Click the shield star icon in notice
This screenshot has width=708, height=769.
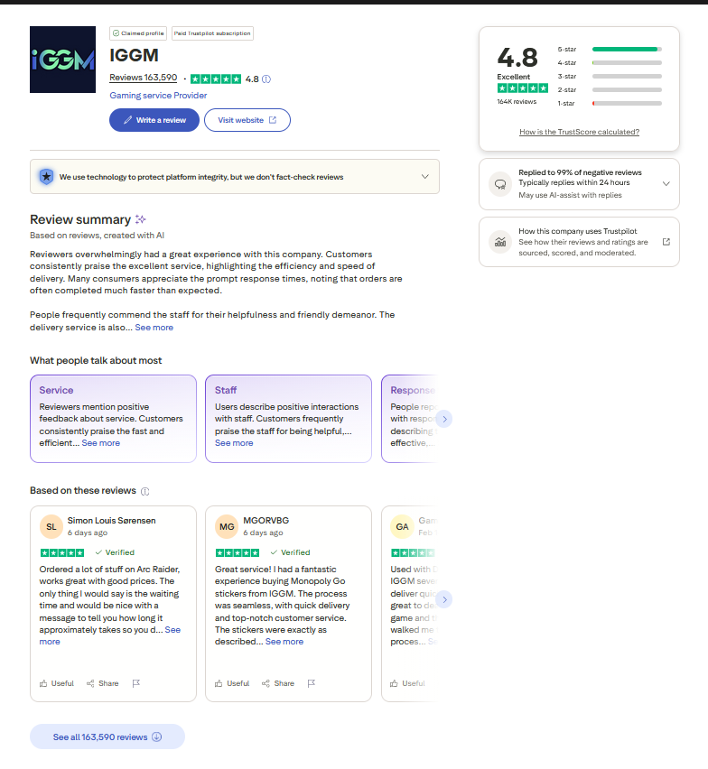click(47, 177)
